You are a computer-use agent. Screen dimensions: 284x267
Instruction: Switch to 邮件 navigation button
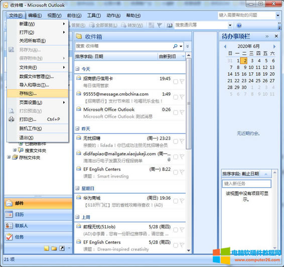coord(38,203)
